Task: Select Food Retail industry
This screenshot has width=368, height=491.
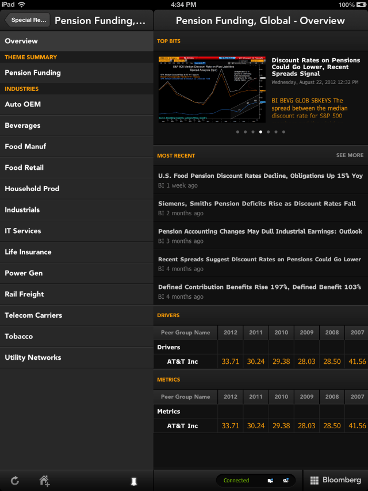Action: [x=76, y=168]
